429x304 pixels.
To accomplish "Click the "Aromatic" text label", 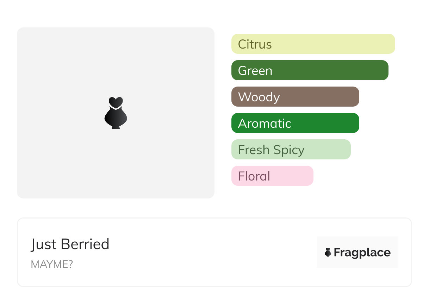I will tap(265, 123).
